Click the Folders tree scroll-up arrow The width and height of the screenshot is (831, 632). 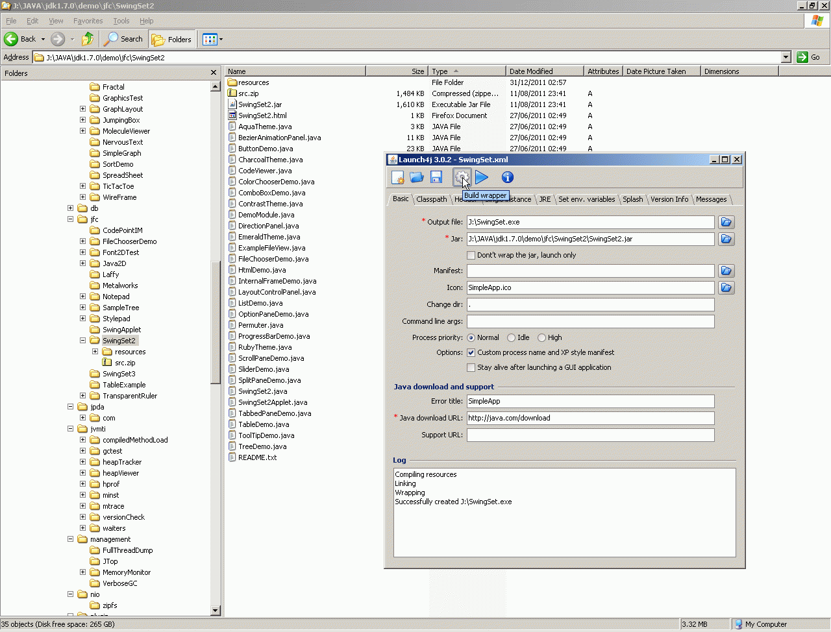pos(216,86)
